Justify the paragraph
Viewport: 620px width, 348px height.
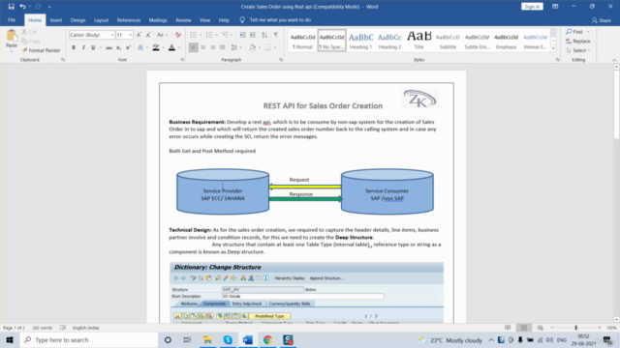[x=222, y=47]
